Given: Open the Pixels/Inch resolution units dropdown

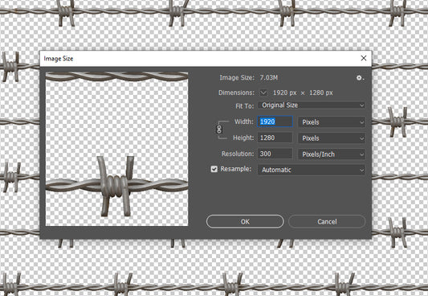Looking at the screenshot, I should (x=332, y=154).
